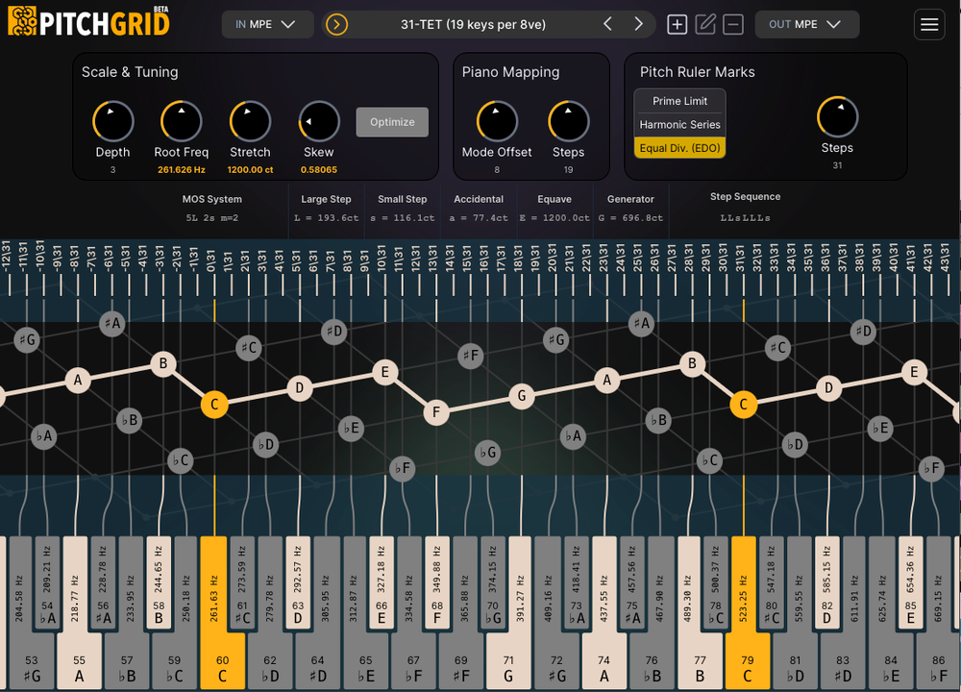Screen dimensions: 961x692
Task: Click the remove preset minus icon
Action: pos(733,25)
